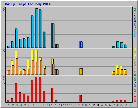Click day 1 on the x-axis

click(x=9, y=105)
